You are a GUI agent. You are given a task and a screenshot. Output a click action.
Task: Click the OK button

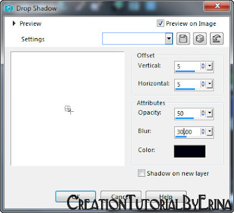(x=75, y=197)
